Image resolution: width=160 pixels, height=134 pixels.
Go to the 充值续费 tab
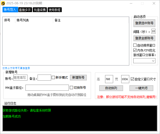click(40, 10)
